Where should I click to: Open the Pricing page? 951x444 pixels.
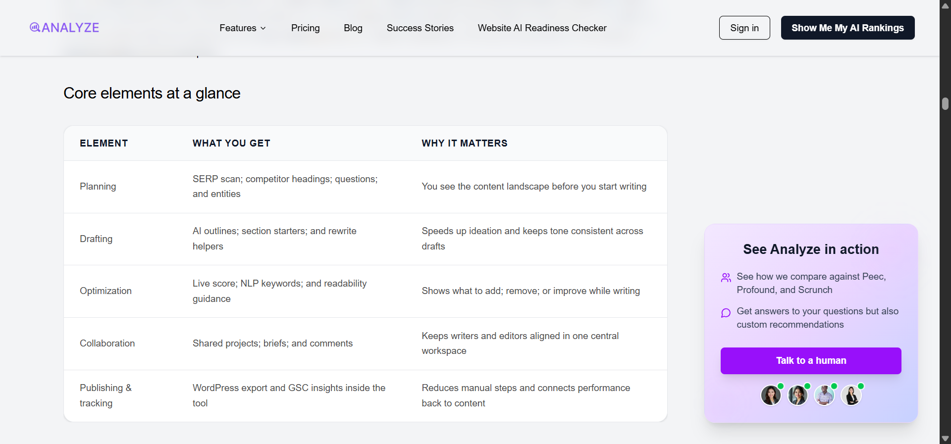tap(305, 28)
